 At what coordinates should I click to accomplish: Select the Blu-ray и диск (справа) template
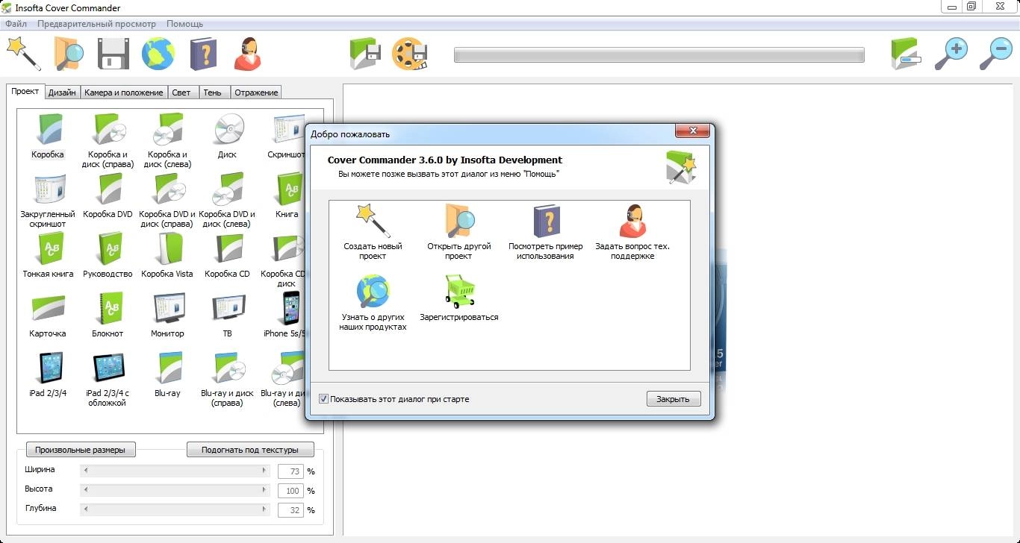click(x=227, y=379)
